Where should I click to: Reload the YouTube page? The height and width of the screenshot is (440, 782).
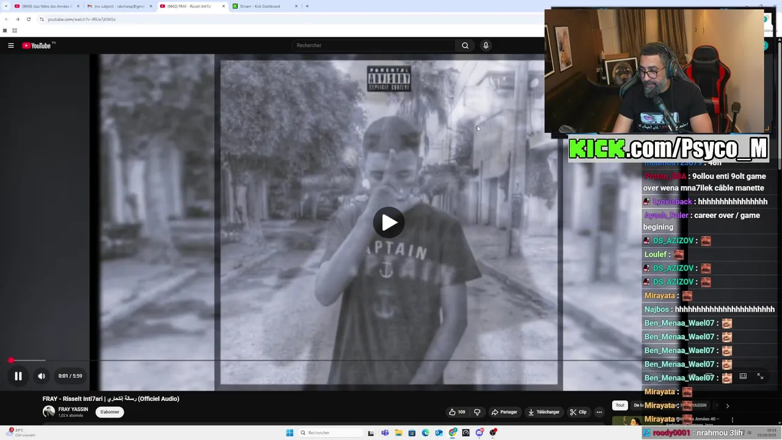(x=28, y=19)
